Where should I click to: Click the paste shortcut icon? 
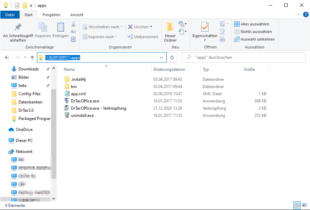73,39
